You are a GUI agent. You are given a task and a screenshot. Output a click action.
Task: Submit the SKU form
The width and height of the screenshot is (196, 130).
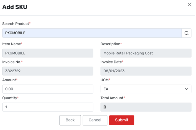pos(121,120)
